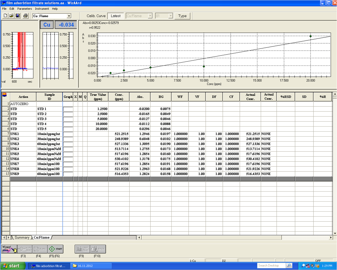This screenshot has width=337, height=270.
Task: Click the Test Meas. (F9) button
Action: [82, 249]
